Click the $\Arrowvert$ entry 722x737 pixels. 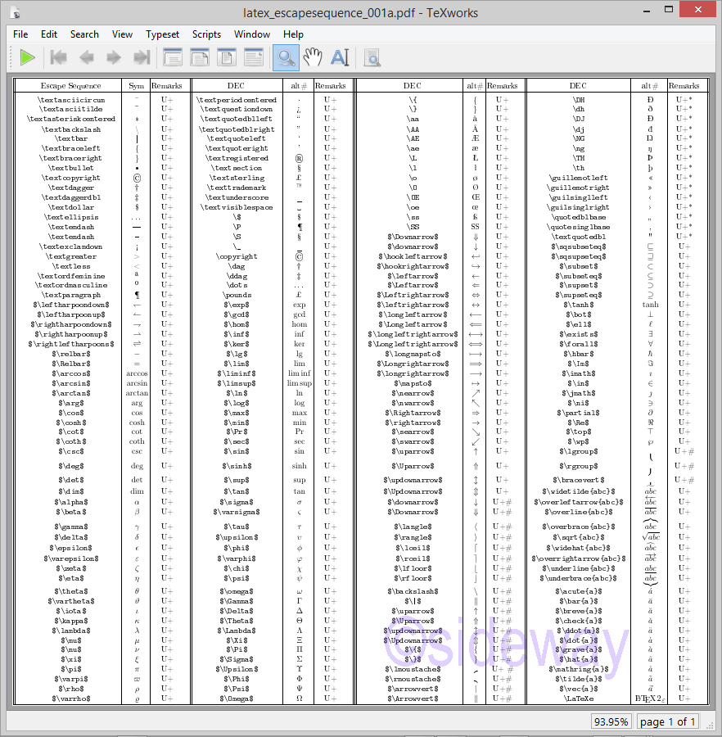[x=413, y=699]
